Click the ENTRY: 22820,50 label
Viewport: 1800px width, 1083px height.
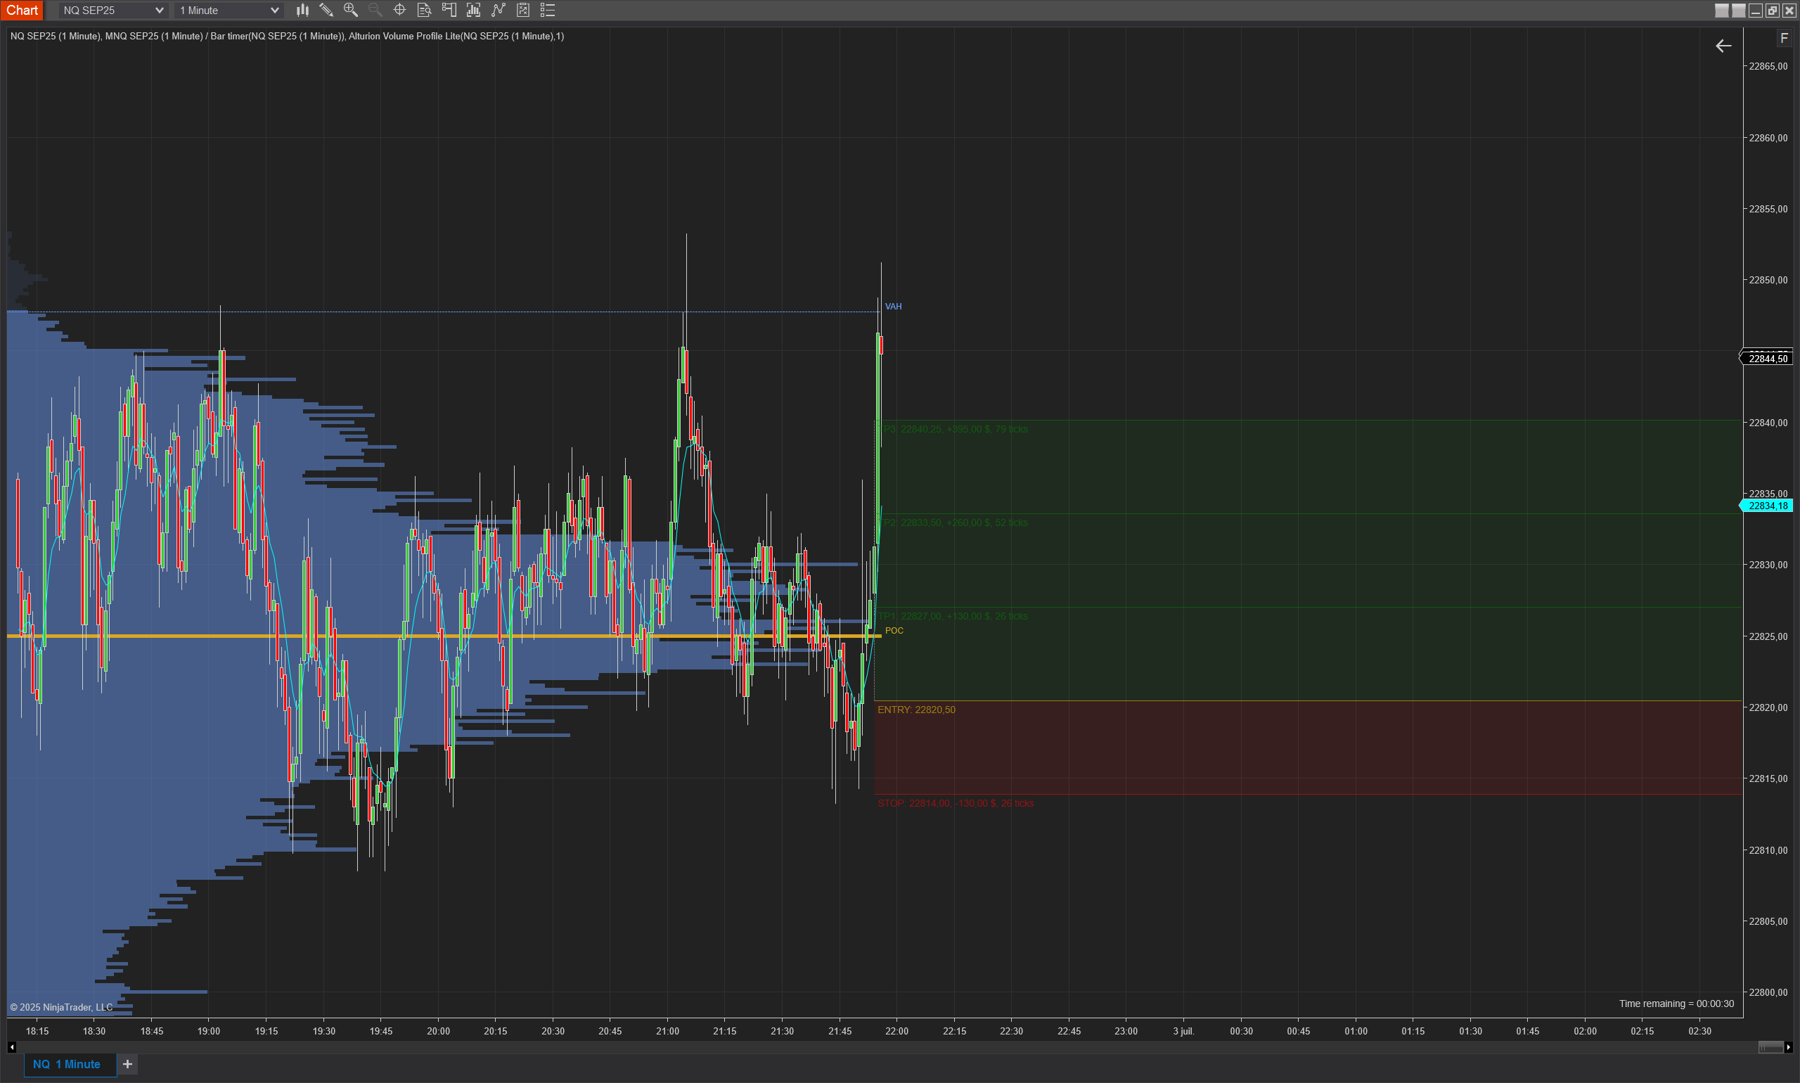[x=915, y=710]
